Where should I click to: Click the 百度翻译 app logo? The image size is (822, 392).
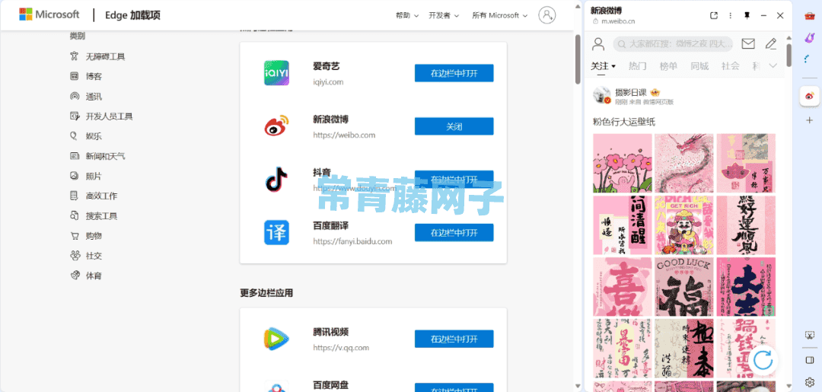pyautogui.click(x=276, y=232)
